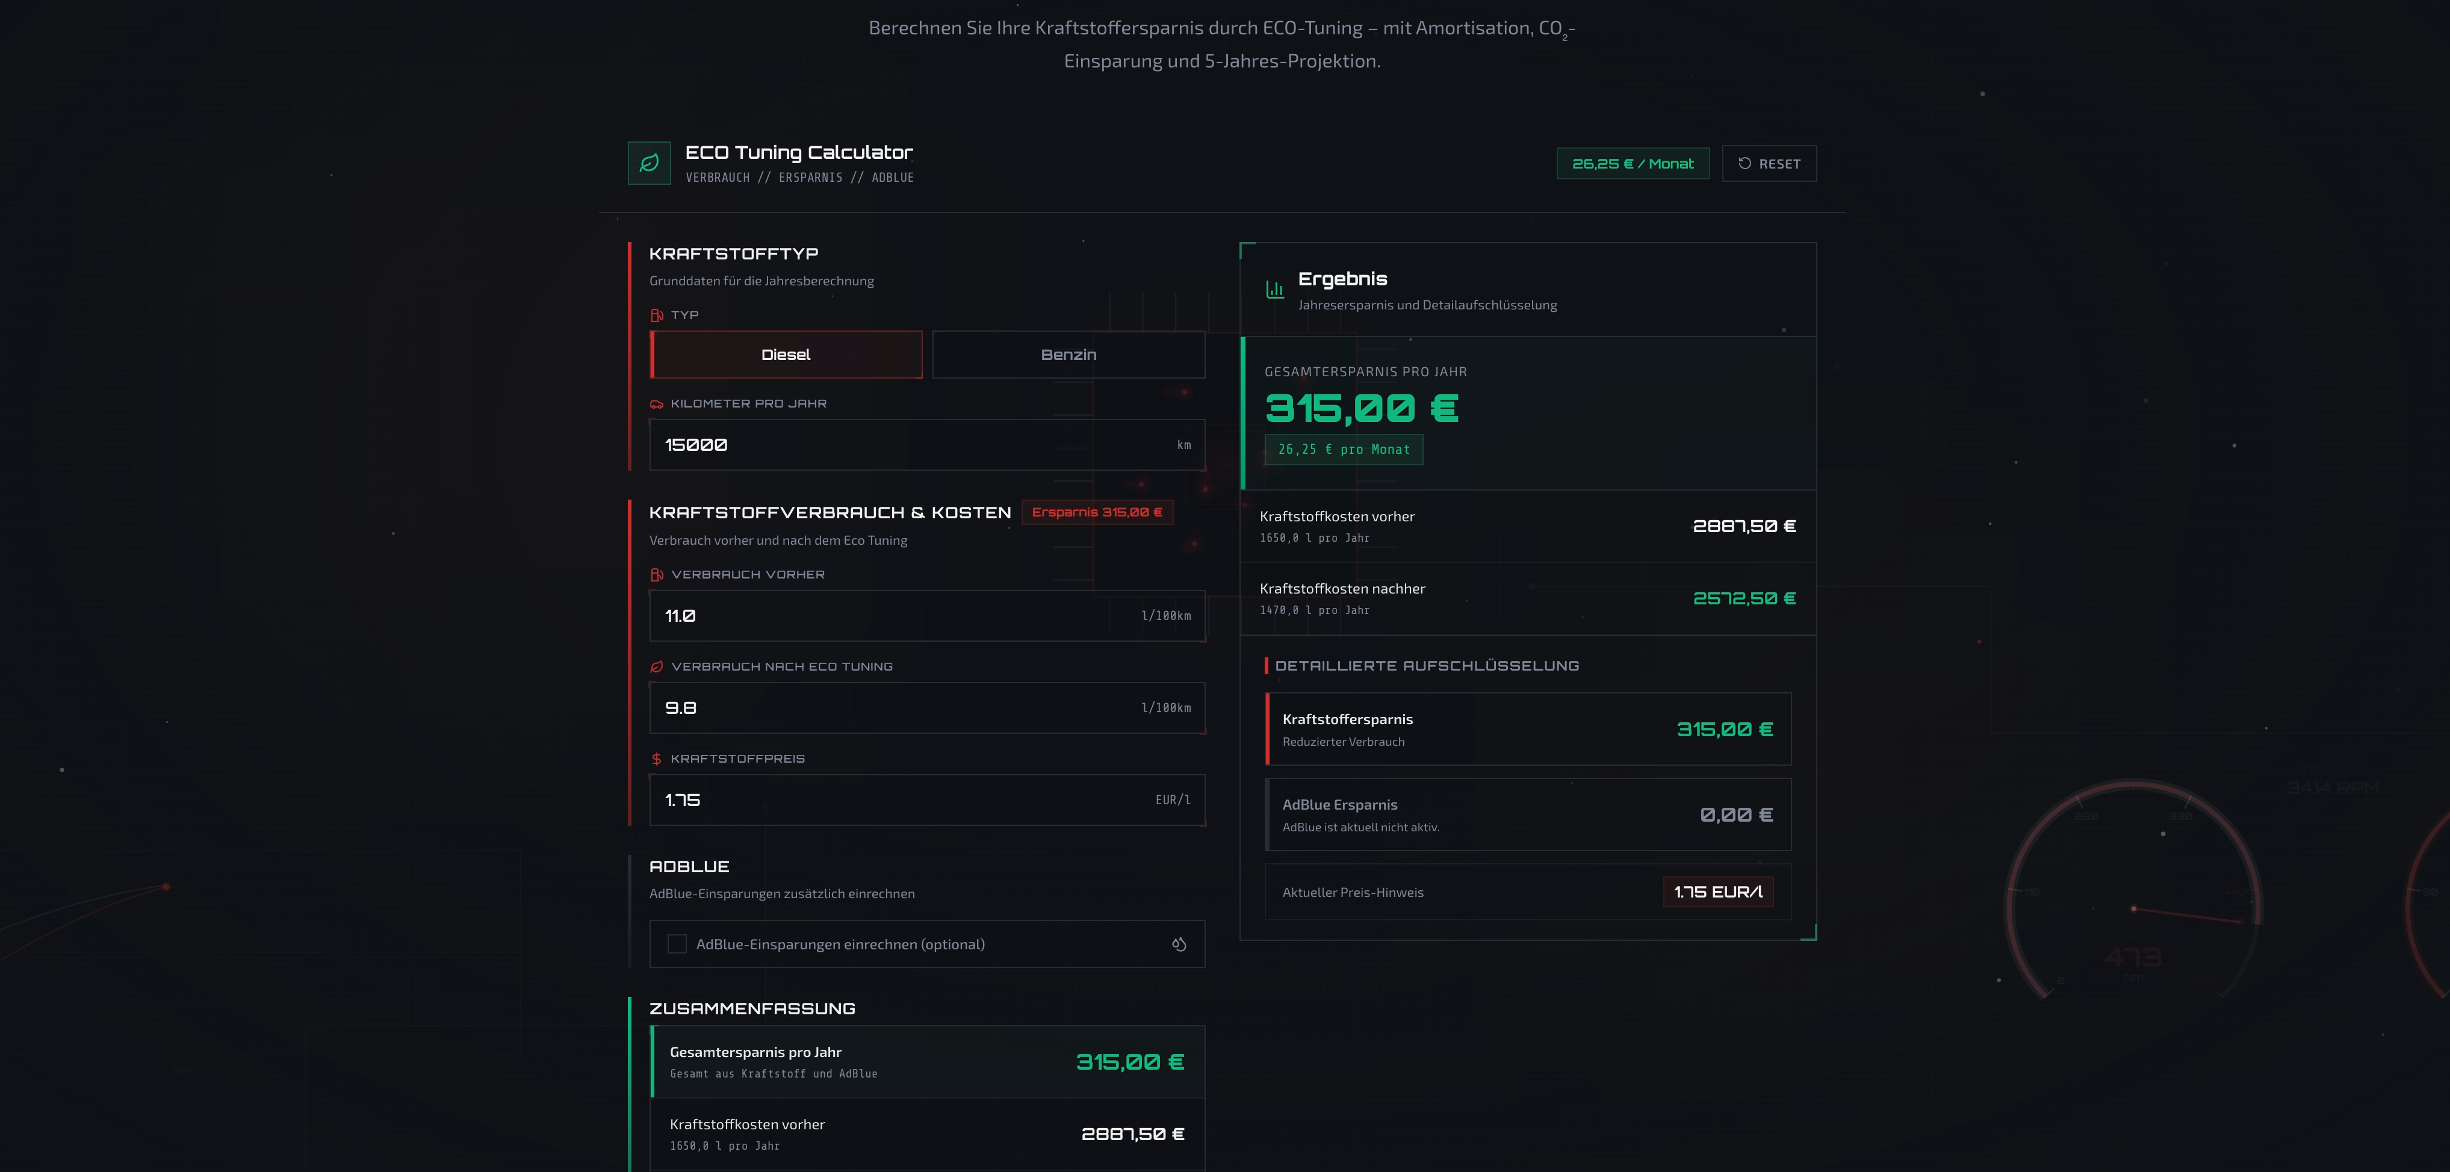This screenshot has width=2450, height=1172.
Task: Click the bar chart icon beside Ergebnis
Action: (1274, 289)
